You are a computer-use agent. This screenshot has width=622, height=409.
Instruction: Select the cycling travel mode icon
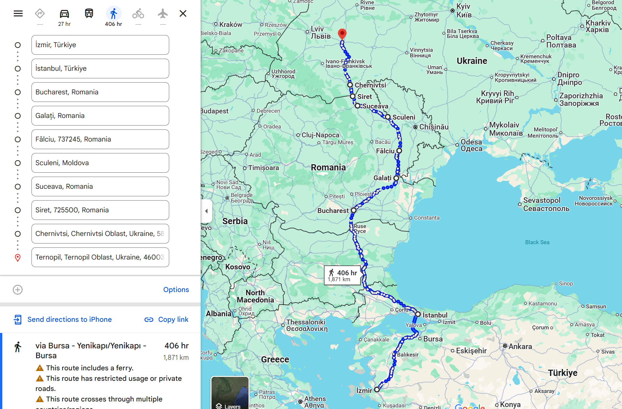(x=138, y=13)
